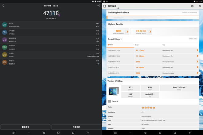Click the Test column header
This screenshot has width=203, height=135.
[x=164, y=45]
